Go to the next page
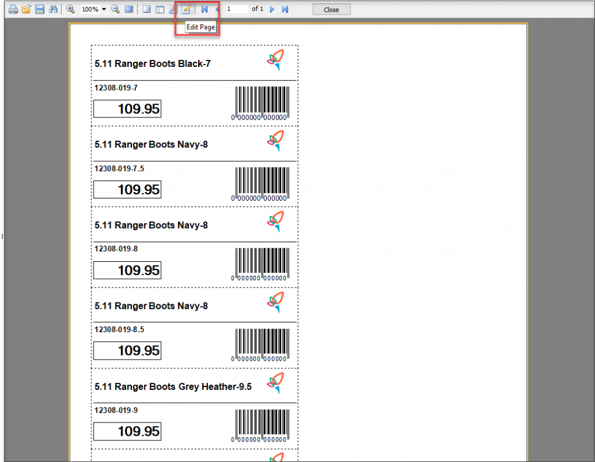The height and width of the screenshot is (462, 595). tap(272, 9)
